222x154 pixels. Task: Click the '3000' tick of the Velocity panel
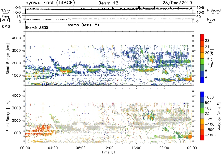pos(16,108)
